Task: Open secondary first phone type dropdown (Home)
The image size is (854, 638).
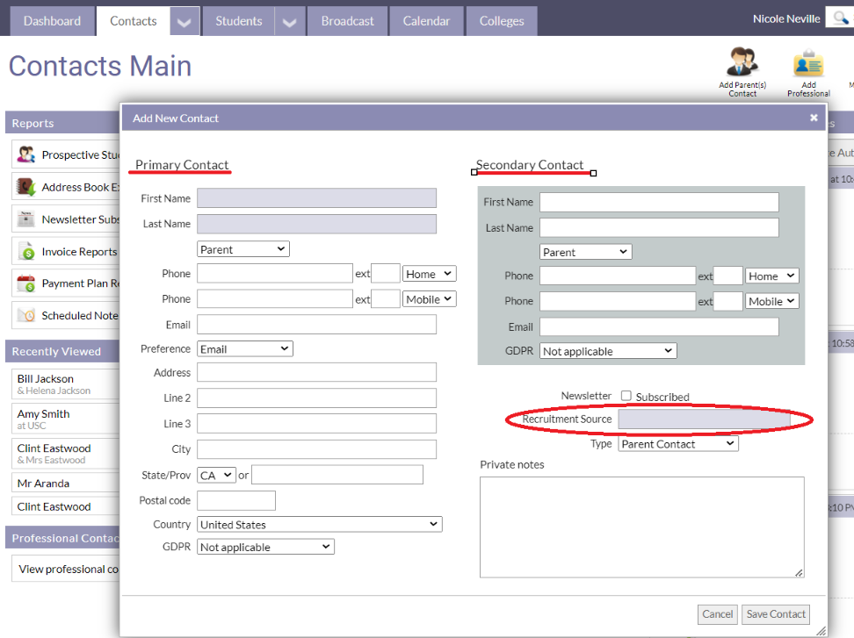Action: [771, 276]
